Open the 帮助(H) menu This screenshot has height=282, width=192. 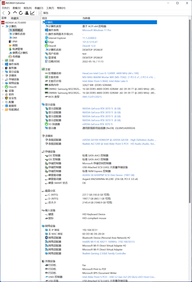coord(61,8)
